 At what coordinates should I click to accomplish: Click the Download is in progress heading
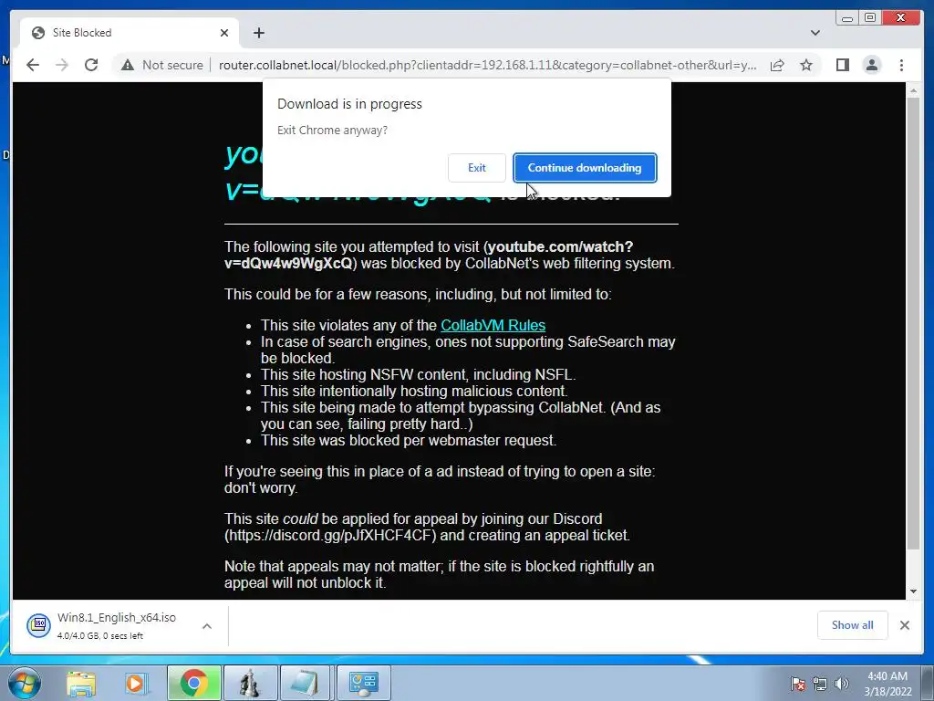349,104
